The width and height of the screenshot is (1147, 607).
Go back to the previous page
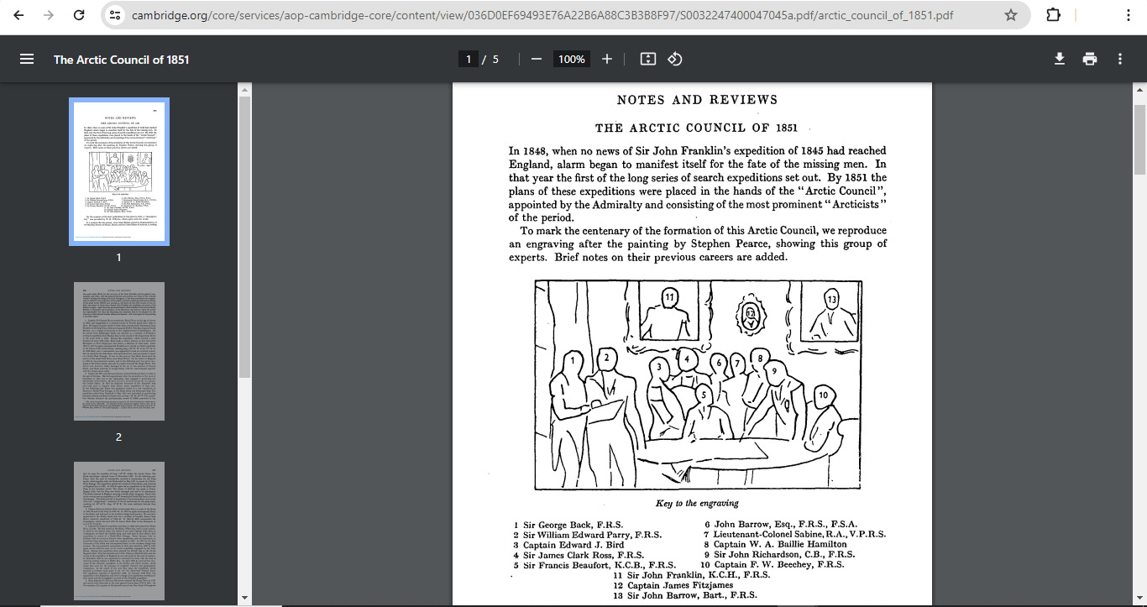(x=18, y=15)
